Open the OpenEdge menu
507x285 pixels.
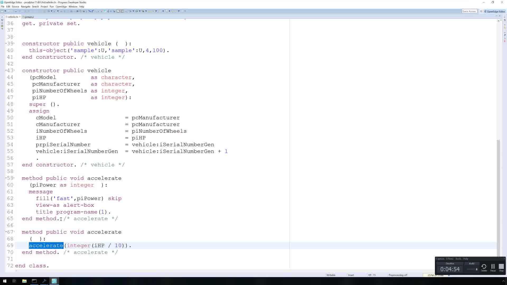point(61,7)
